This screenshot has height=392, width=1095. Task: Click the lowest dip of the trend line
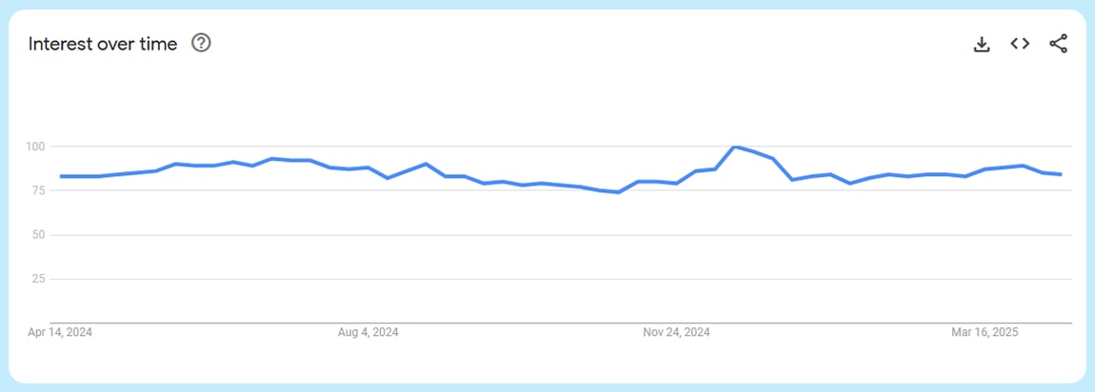[x=618, y=192]
